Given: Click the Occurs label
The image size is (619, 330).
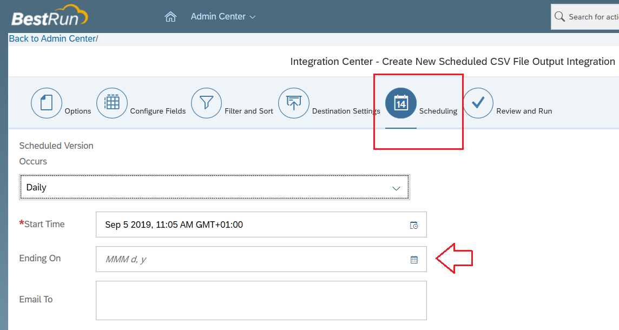Looking at the screenshot, I should tap(33, 161).
